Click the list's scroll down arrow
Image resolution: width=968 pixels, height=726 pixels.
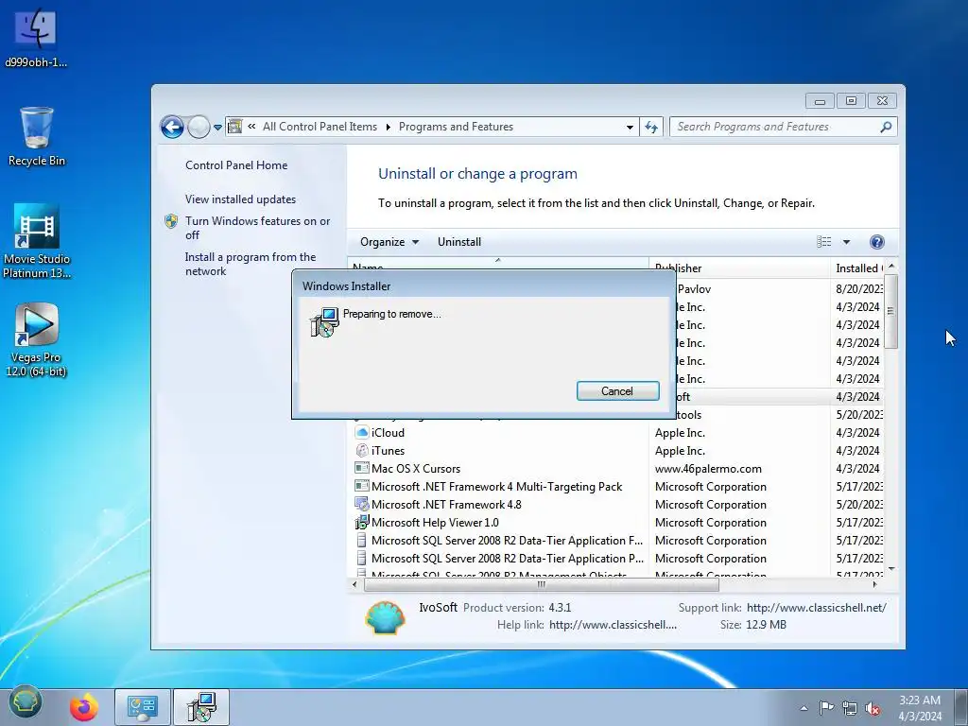click(890, 568)
